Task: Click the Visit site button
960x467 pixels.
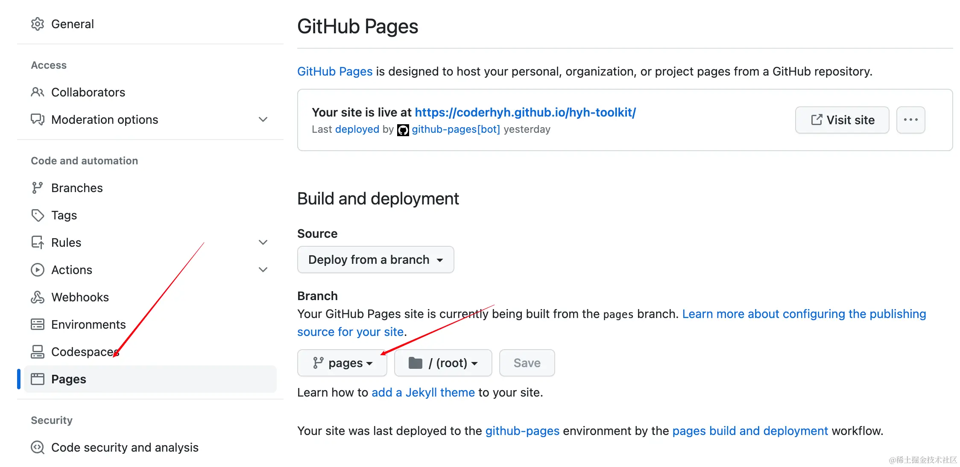Action: click(x=842, y=120)
